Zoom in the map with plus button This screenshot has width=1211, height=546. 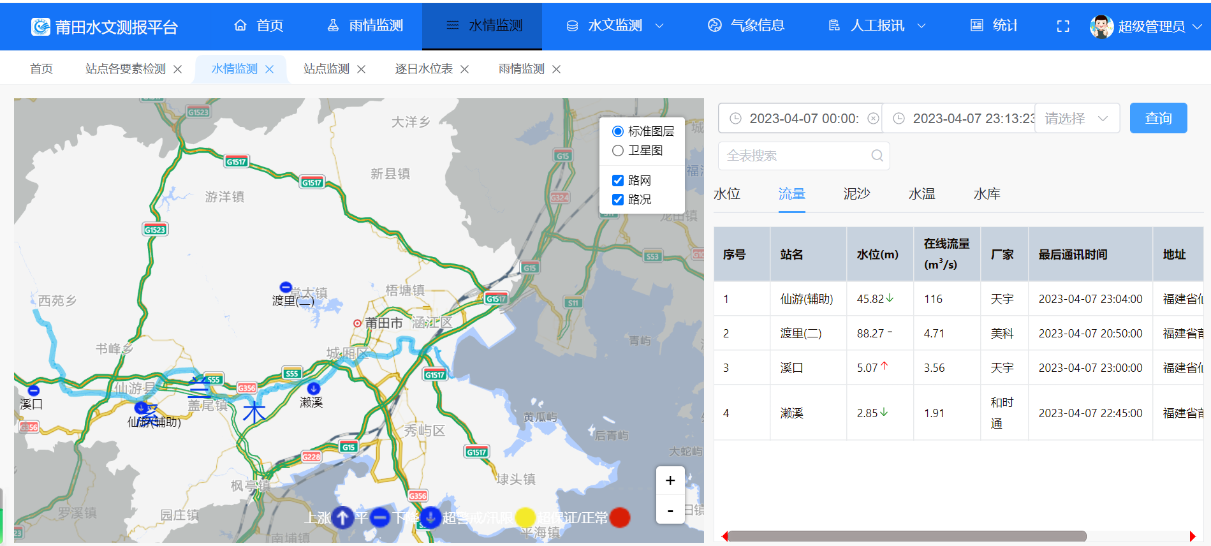point(670,480)
